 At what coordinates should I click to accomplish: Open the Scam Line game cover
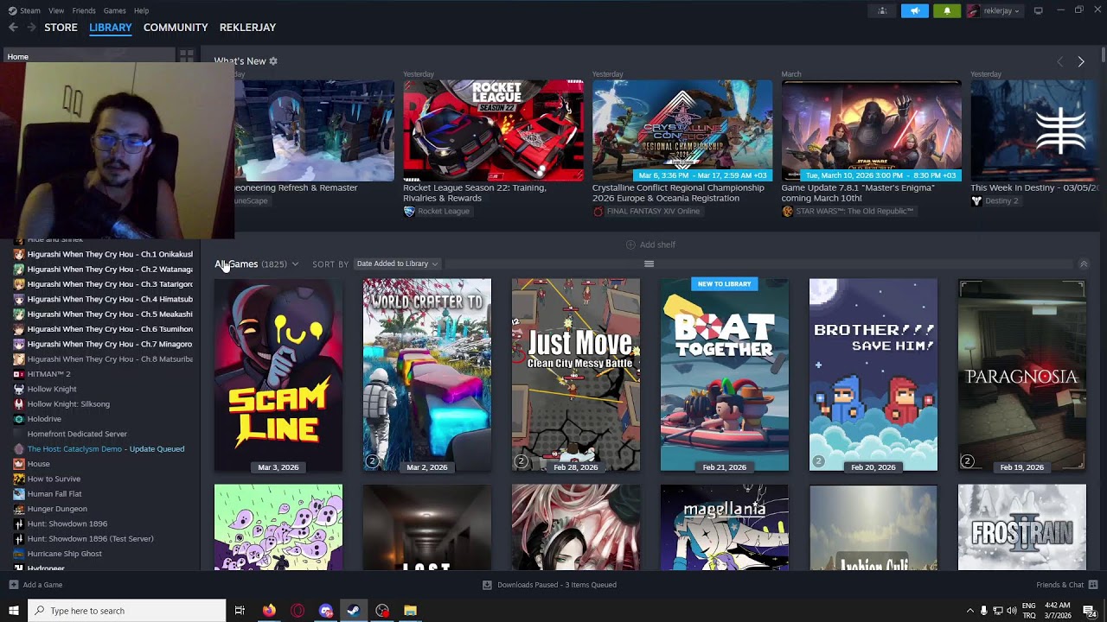pyautogui.click(x=278, y=375)
